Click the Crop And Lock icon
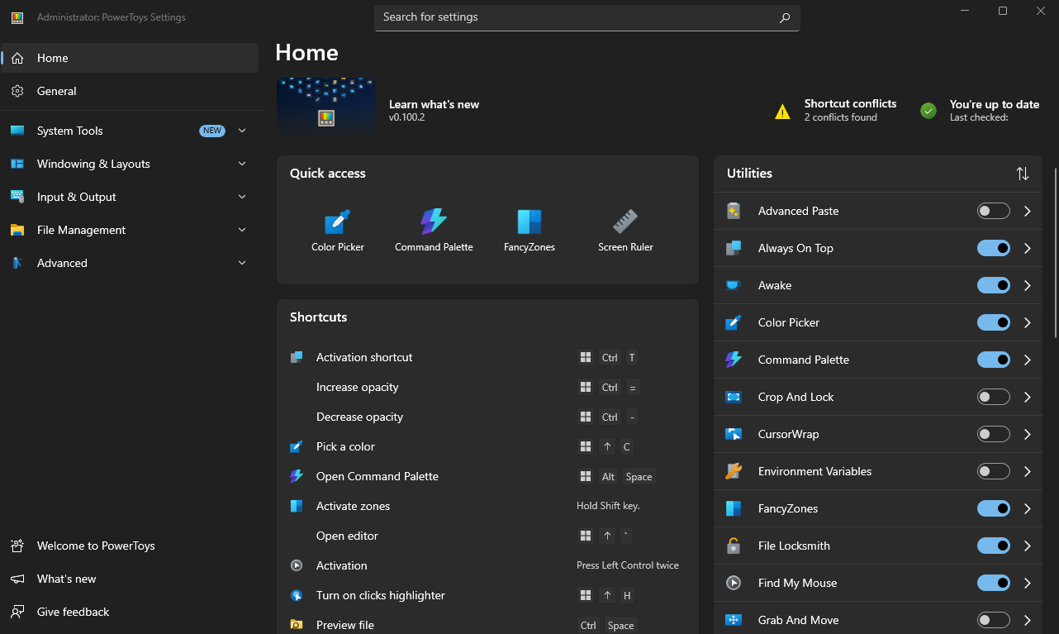Viewport: 1059px width, 634px height. pos(734,397)
